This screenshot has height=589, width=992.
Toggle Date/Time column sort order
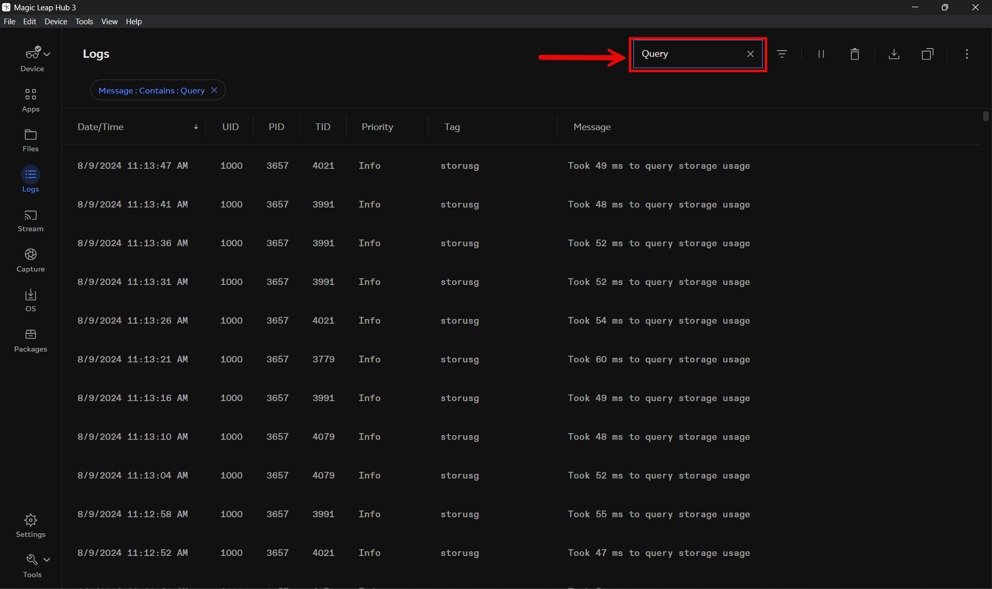click(x=196, y=127)
